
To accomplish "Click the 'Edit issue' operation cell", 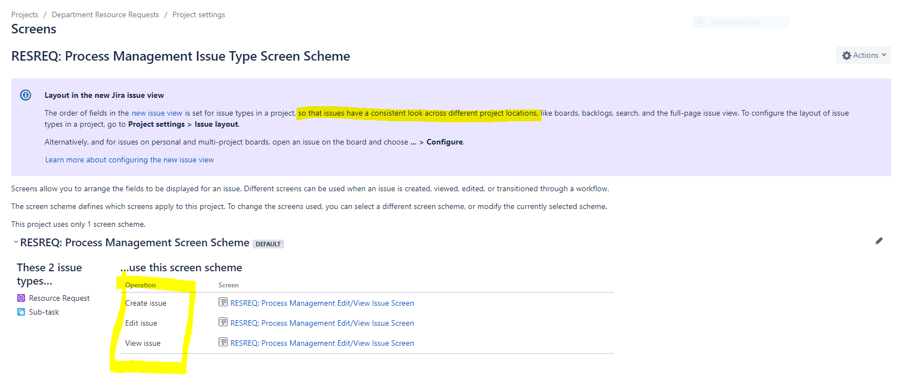I will (x=141, y=323).
